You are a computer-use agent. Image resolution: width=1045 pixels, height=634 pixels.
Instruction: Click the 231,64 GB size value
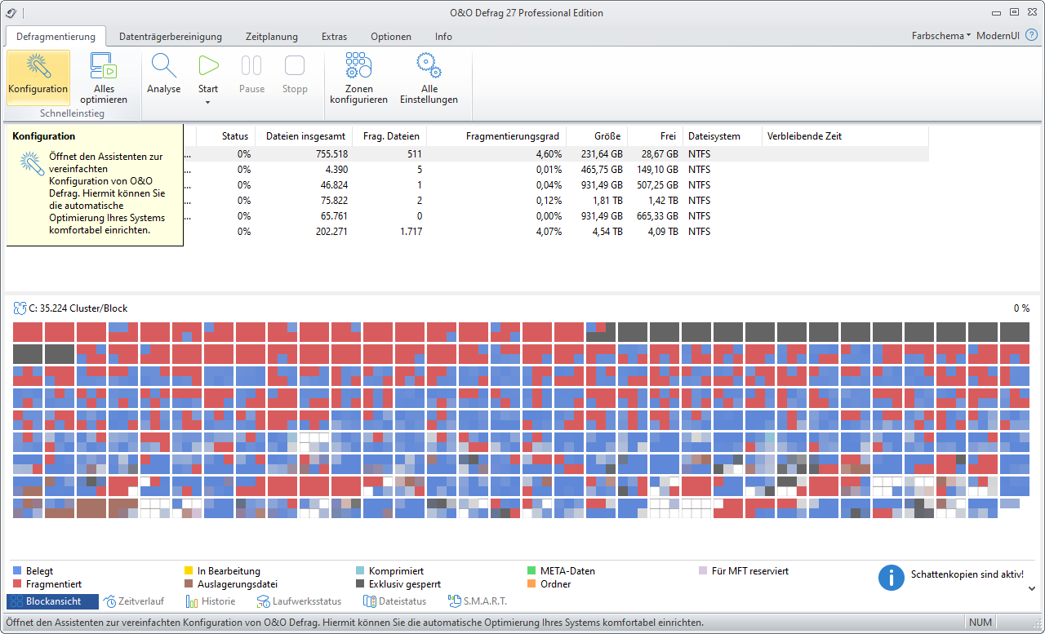pyautogui.click(x=600, y=153)
